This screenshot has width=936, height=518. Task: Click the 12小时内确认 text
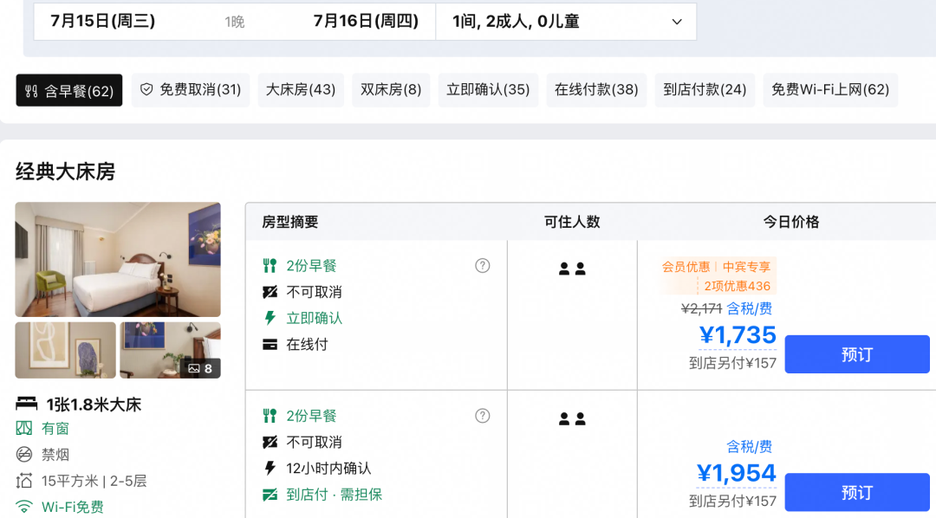coord(328,468)
